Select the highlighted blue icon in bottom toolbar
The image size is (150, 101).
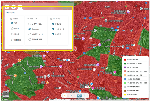[79, 95]
